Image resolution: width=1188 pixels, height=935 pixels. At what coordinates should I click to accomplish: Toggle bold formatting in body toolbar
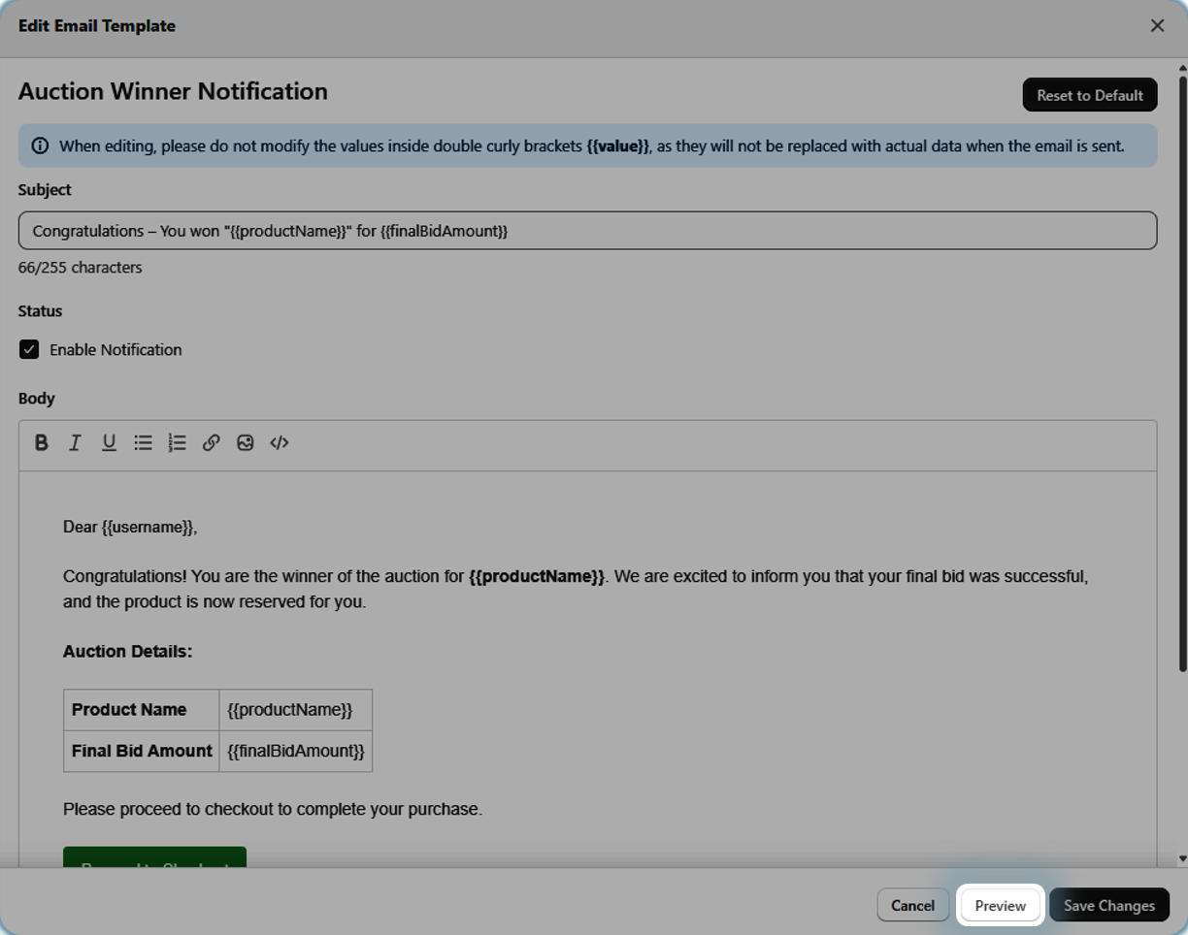click(41, 442)
